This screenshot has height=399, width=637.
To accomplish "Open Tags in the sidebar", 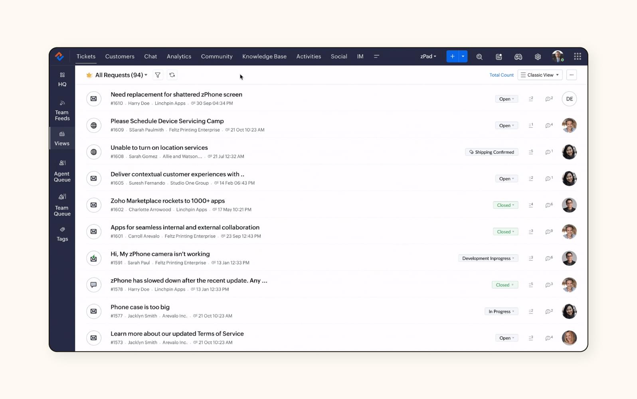I will click(x=62, y=234).
